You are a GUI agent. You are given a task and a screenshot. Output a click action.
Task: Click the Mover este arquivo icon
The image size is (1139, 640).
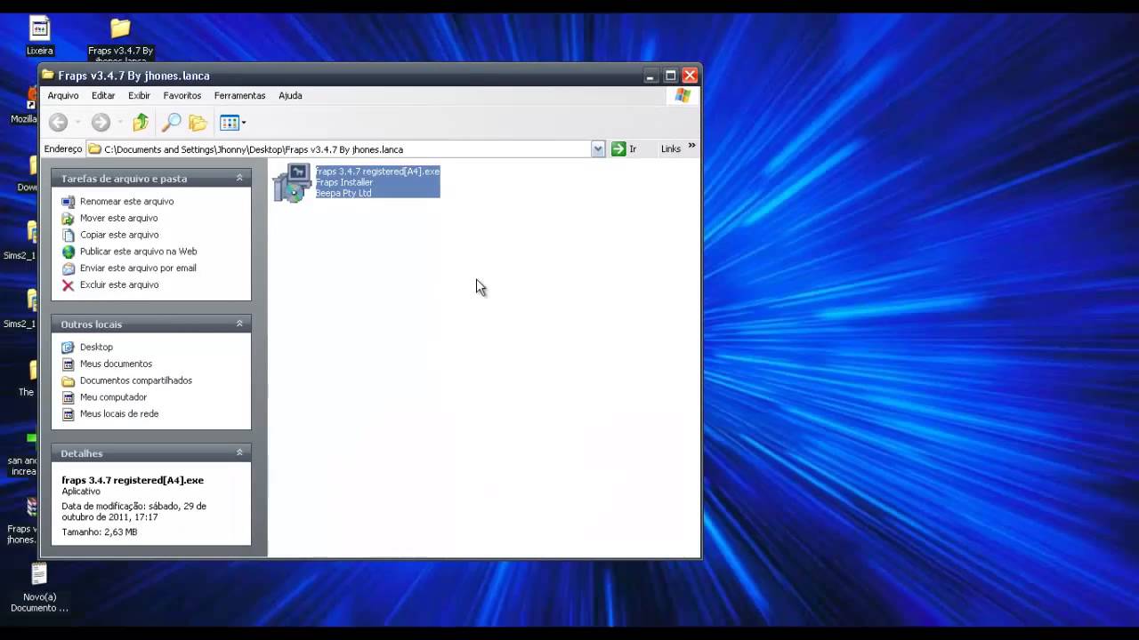click(x=69, y=218)
